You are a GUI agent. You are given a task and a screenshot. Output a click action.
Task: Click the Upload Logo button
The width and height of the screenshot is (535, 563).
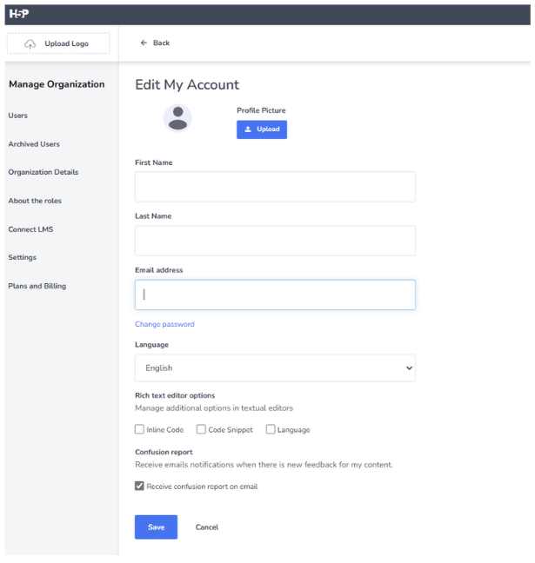tap(58, 43)
